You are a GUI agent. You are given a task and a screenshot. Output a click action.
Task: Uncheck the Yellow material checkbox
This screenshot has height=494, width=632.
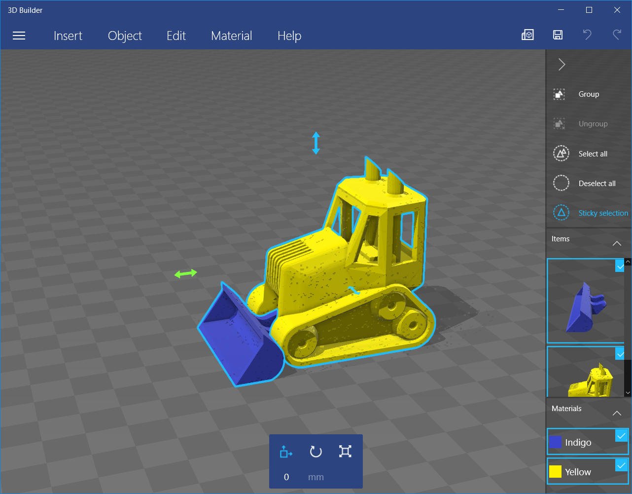pyautogui.click(x=621, y=465)
